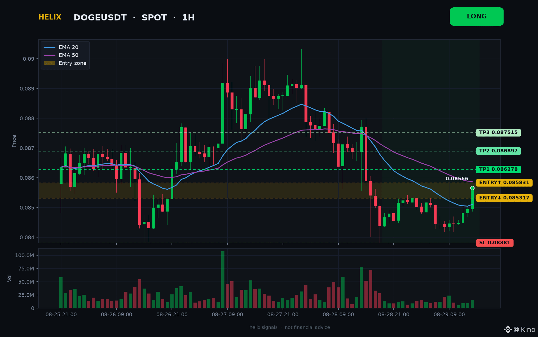
Task: Click the 0.088 price axis tick
Action: (27, 118)
